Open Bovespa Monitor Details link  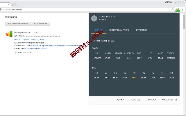pyautogui.click(x=17, y=40)
